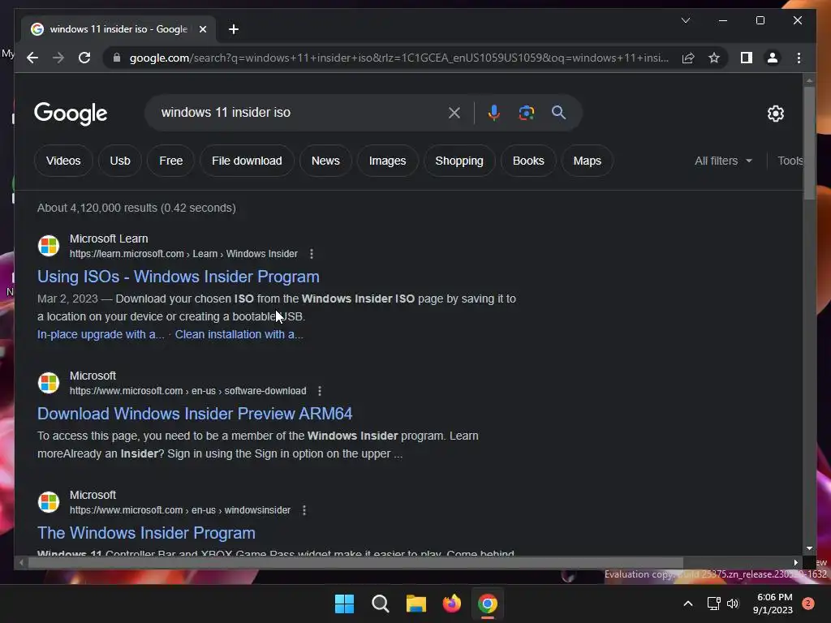Close the windows 11 insider iso tab
Image resolution: width=831 pixels, height=623 pixels.
(x=202, y=29)
